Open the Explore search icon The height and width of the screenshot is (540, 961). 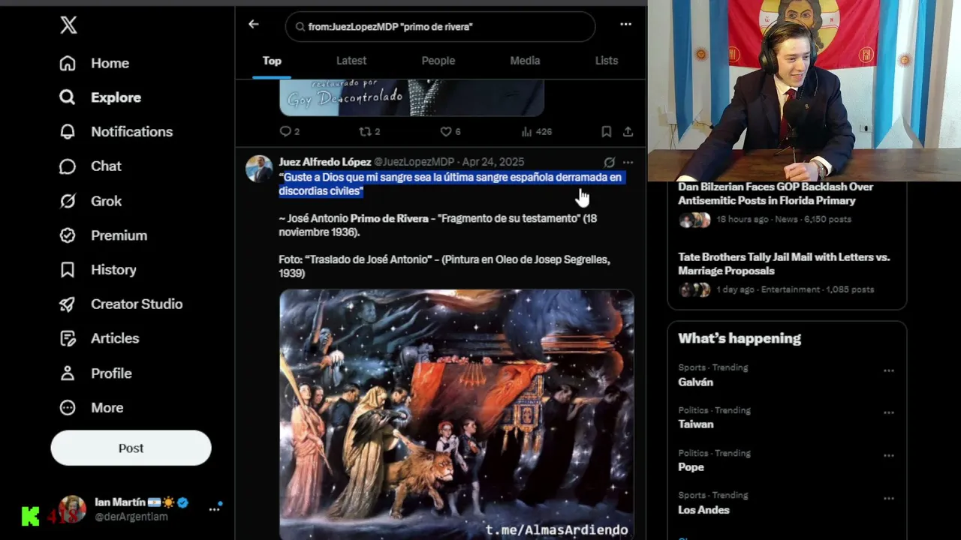68,97
